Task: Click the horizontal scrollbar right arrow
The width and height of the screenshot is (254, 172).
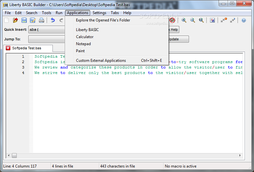Action: tap(240, 156)
